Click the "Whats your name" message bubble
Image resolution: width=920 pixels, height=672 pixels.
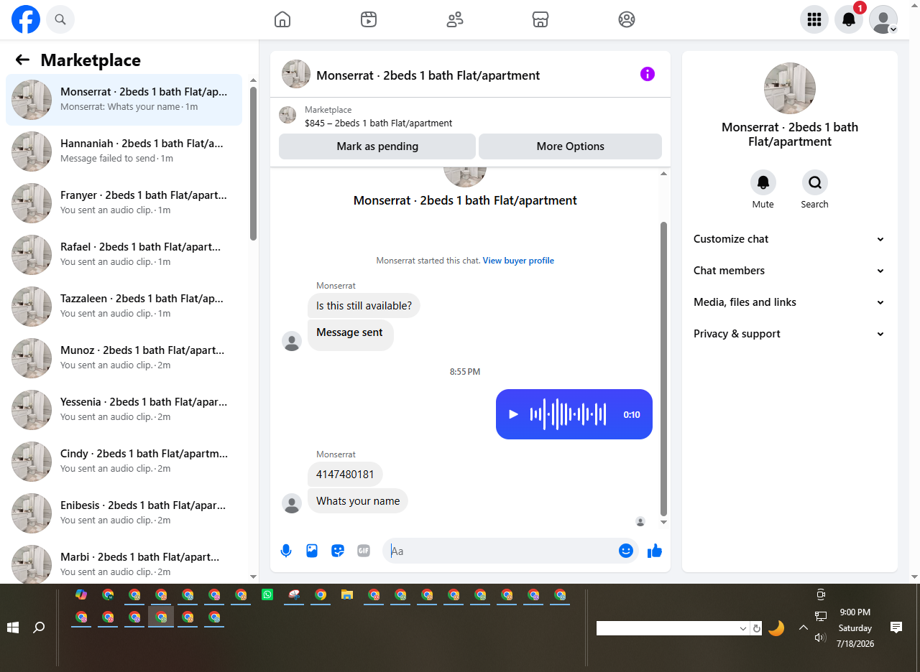click(358, 501)
